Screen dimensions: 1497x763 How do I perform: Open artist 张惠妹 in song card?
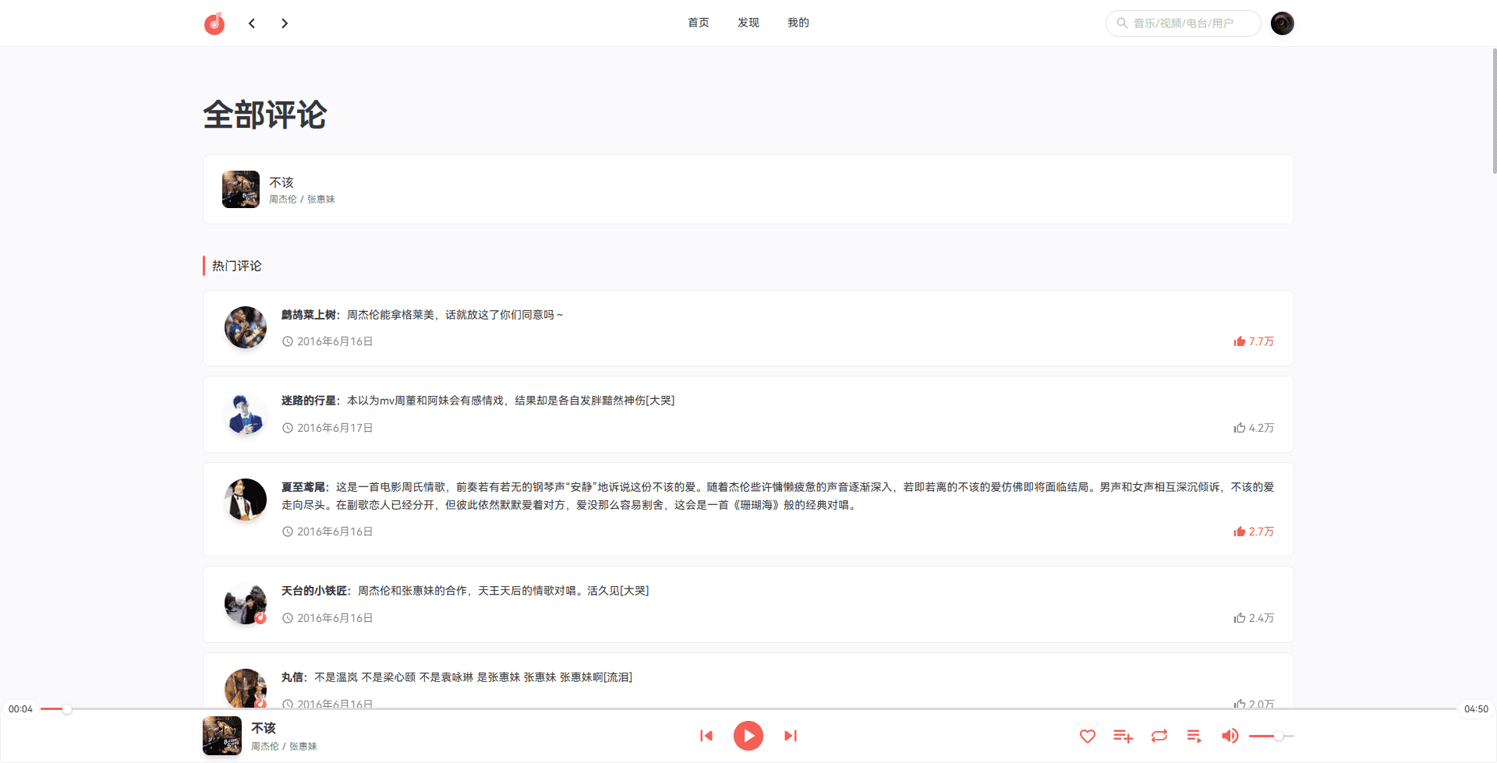click(x=321, y=200)
